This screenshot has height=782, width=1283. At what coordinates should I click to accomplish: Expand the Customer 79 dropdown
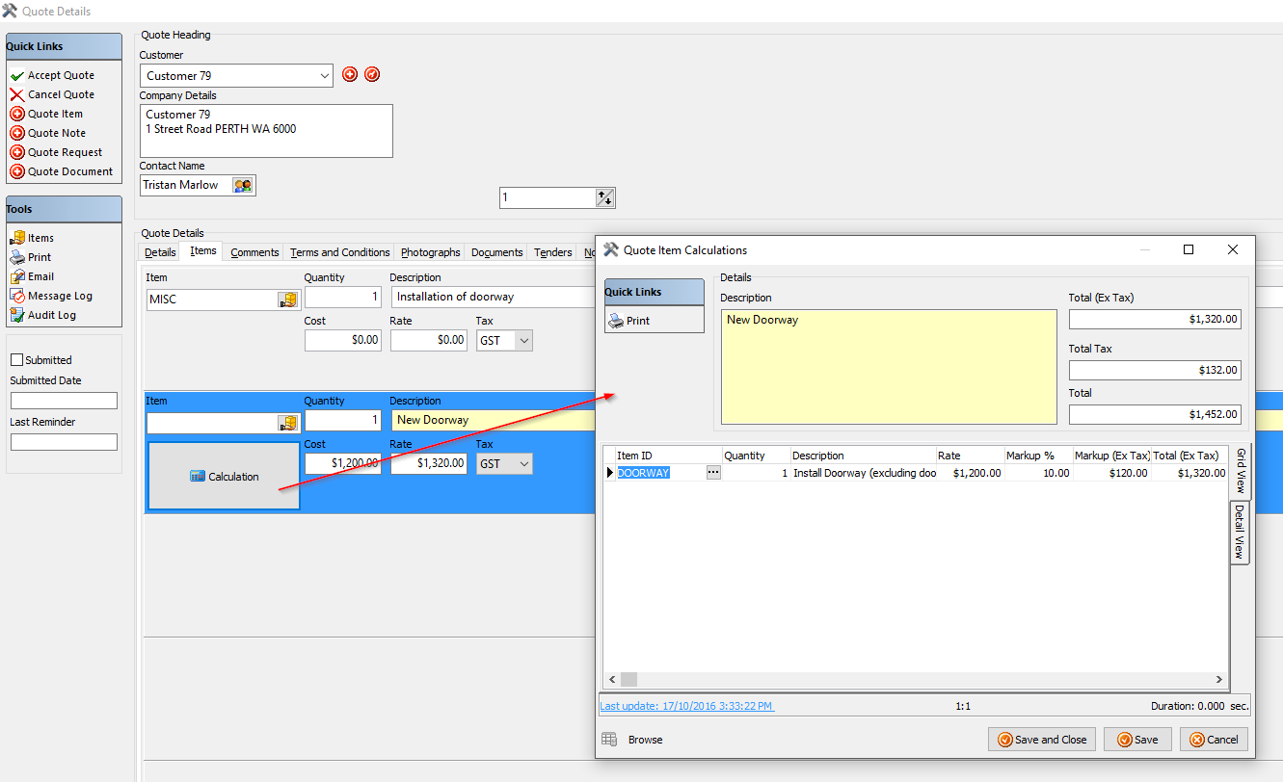[324, 75]
